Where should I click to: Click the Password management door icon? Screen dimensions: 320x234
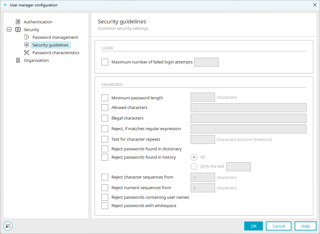coord(27,37)
